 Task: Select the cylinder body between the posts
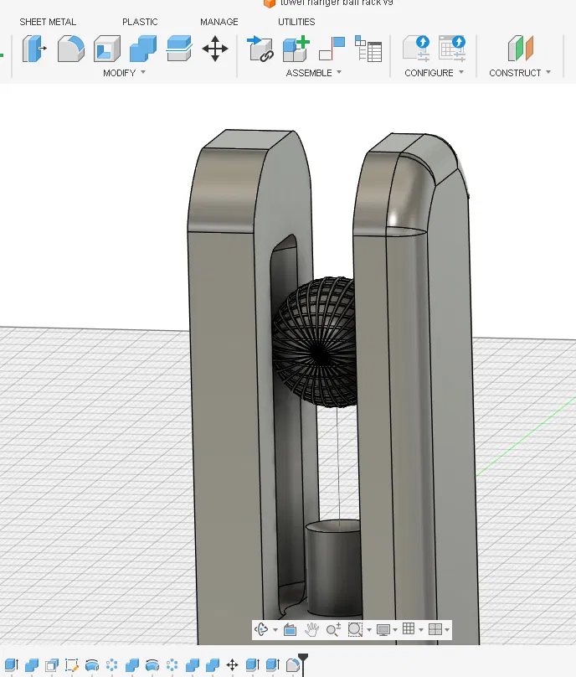coord(333,568)
